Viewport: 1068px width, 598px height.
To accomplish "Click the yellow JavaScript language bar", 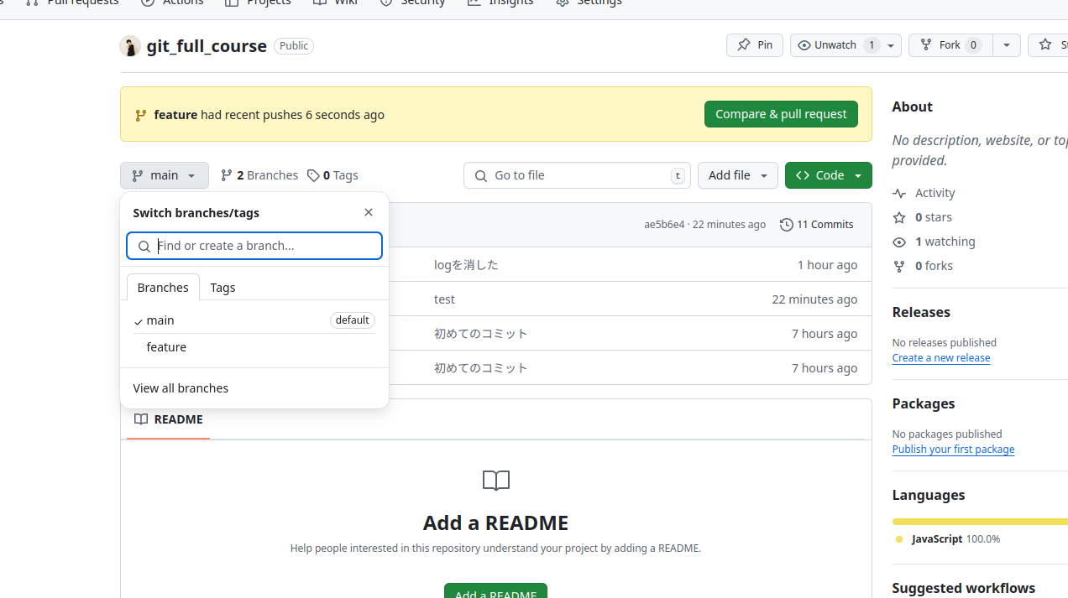I will (980, 522).
